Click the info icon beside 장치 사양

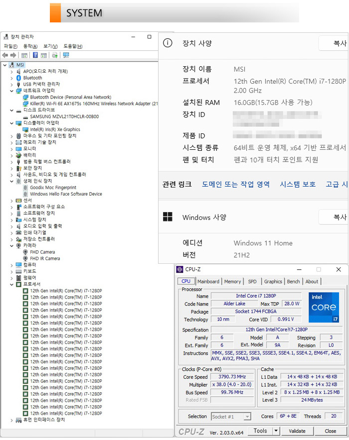pyautogui.click(x=168, y=43)
